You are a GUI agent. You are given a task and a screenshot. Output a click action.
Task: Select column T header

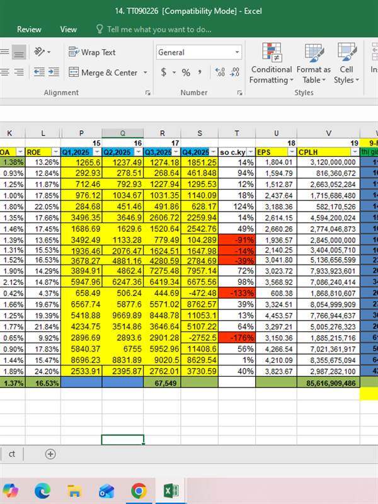237,134
